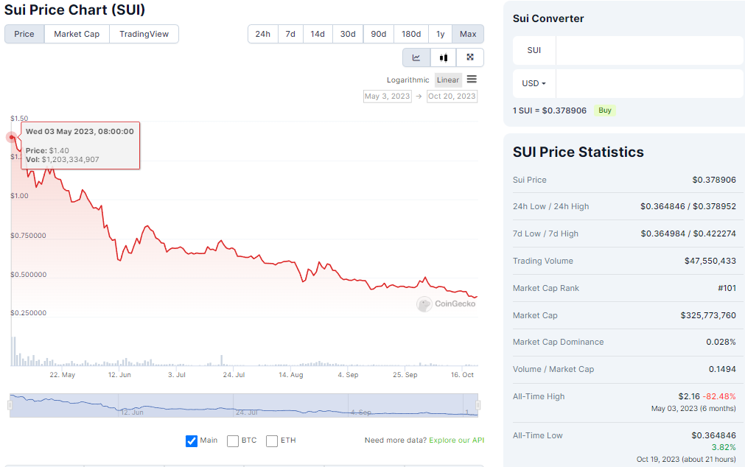Open the fullscreen chart icon
This screenshot has height=467, width=745.
coord(469,57)
